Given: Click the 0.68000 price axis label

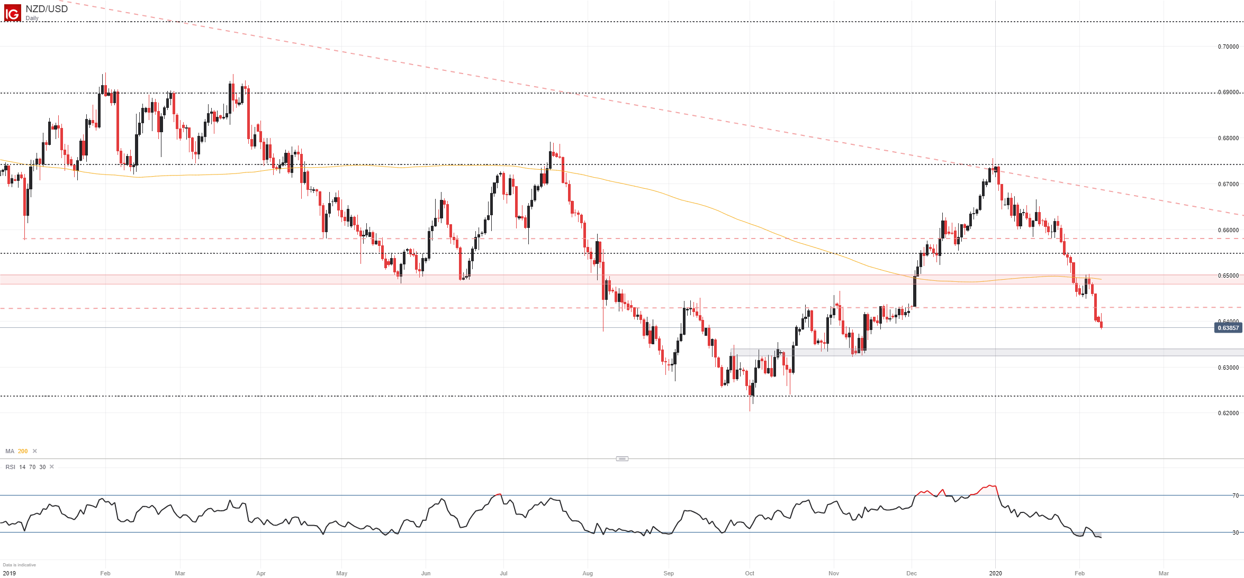Looking at the screenshot, I should click(1228, 138).
